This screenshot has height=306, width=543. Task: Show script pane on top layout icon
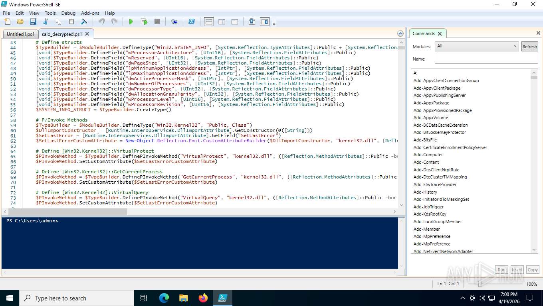coord(209,22)
